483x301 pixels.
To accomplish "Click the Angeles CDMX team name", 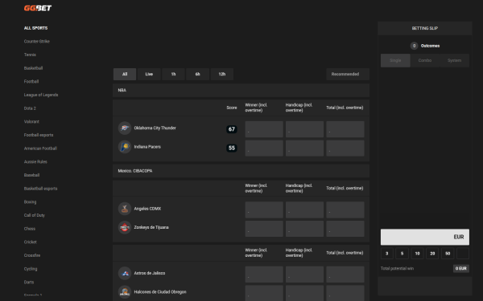I will pos(147,209).
